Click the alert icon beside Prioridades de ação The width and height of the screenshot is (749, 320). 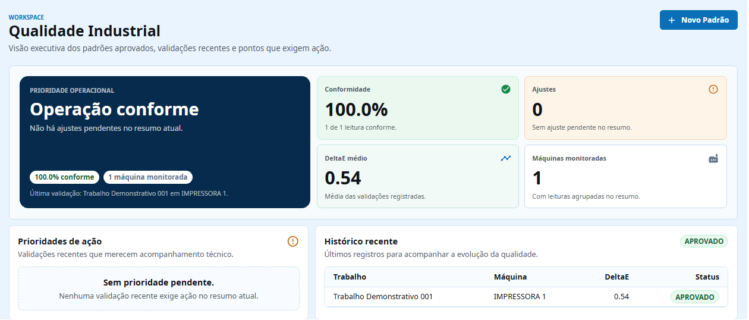(293, 241)
